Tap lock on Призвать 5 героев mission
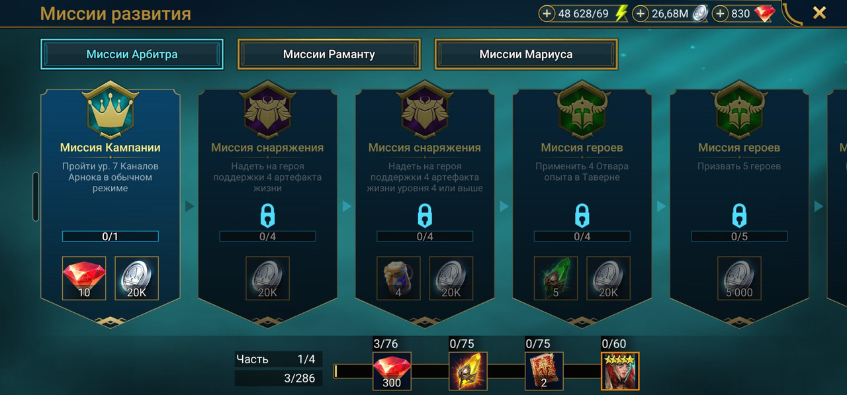Image resolution: width=847 pixels, height=395 pixels. 739,216
